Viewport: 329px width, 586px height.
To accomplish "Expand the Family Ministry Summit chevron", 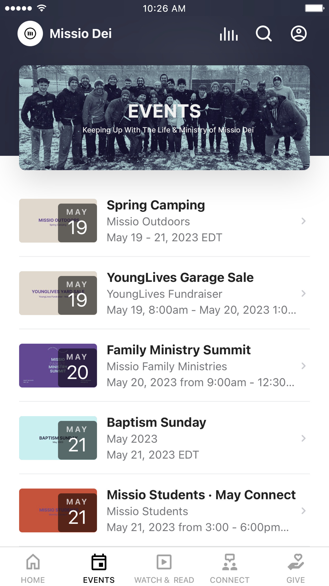I will [303, 366].
